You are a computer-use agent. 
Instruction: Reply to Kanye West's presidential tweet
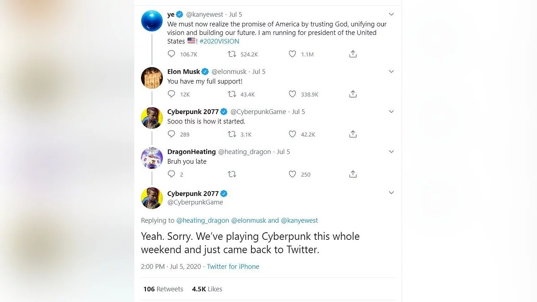(171, 54)
